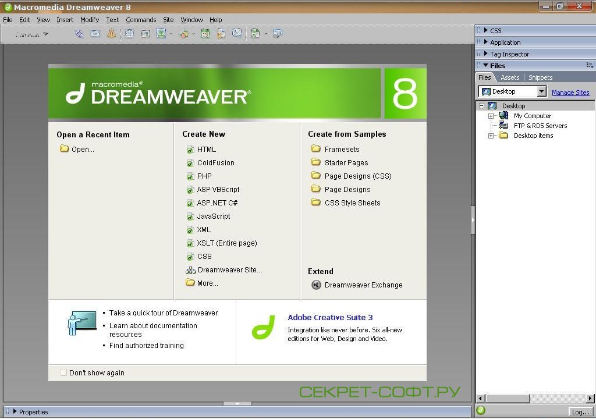Click the Files panel scrollbar right arrow
Viewport: 596px width, 419px height.
(590, 399)
